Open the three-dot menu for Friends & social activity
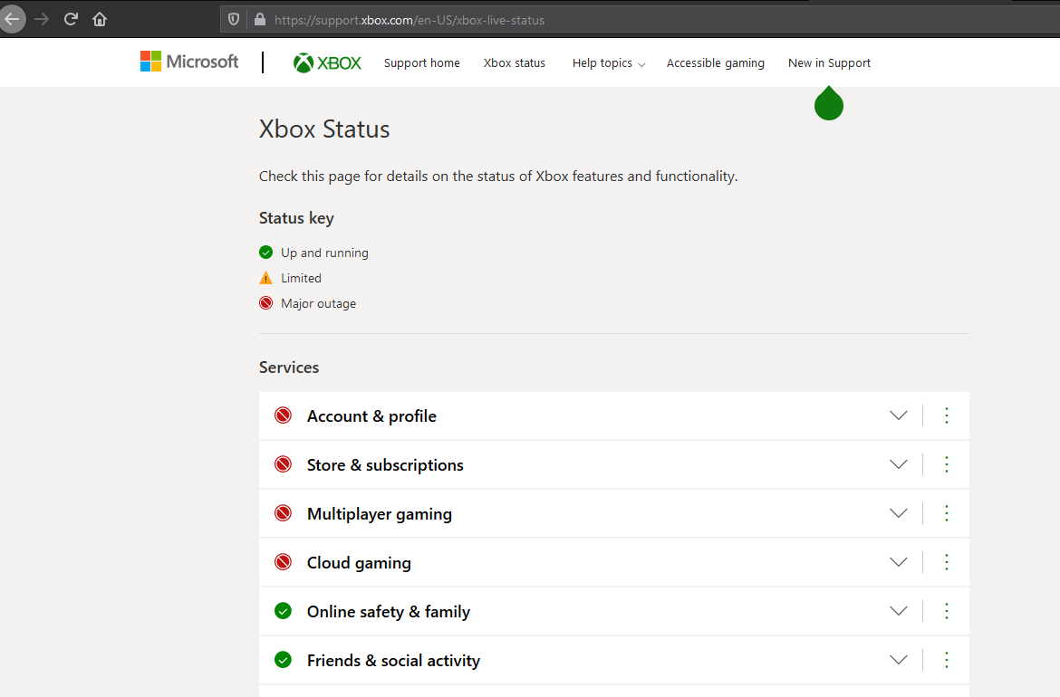The width and height of the screenshot is (1060, 697). pos(947,660)
